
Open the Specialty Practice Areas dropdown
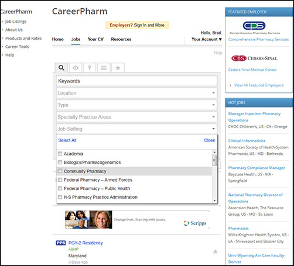(x=136, y=117)
